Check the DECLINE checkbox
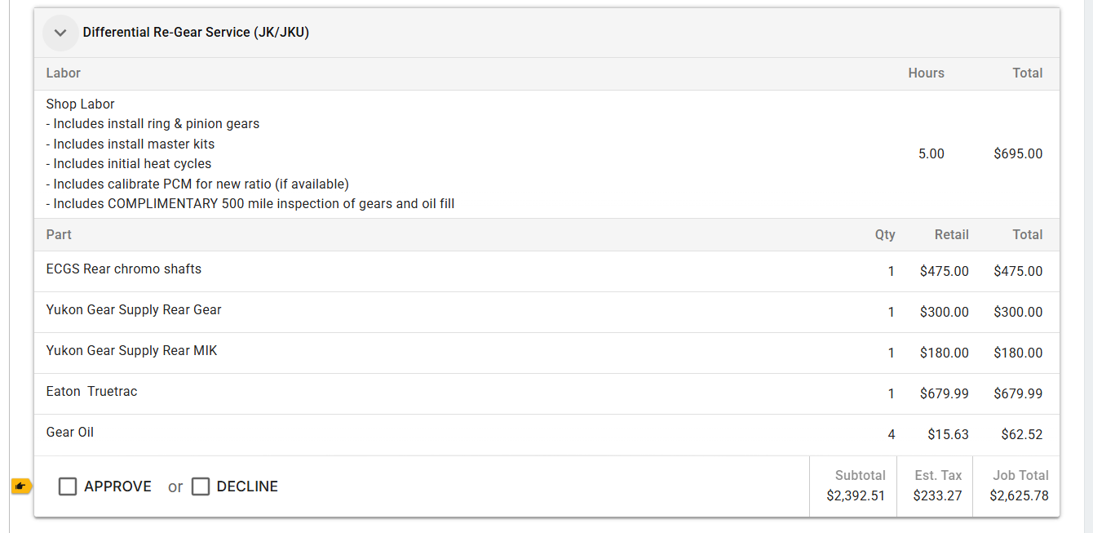The image size is (1093, 533). point(201,486)
